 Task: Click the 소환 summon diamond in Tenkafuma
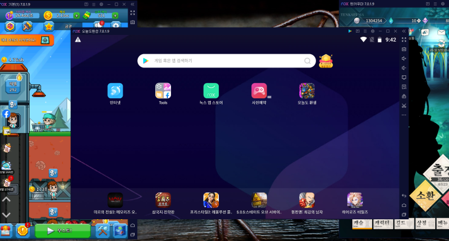pos(425,196)
